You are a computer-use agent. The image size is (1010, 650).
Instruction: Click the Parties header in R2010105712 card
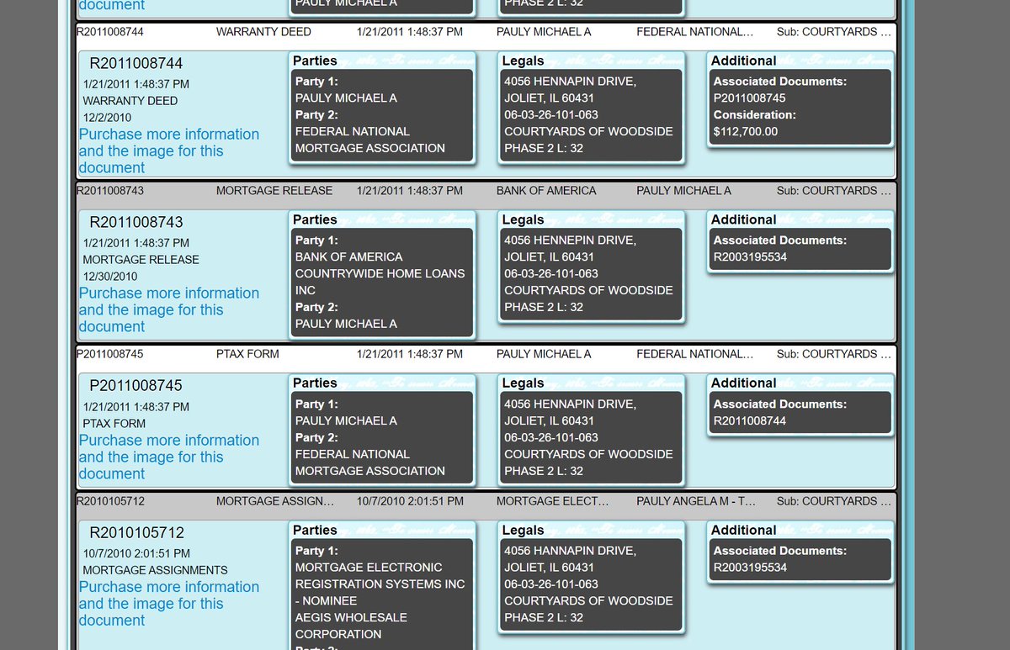(315, 530)
